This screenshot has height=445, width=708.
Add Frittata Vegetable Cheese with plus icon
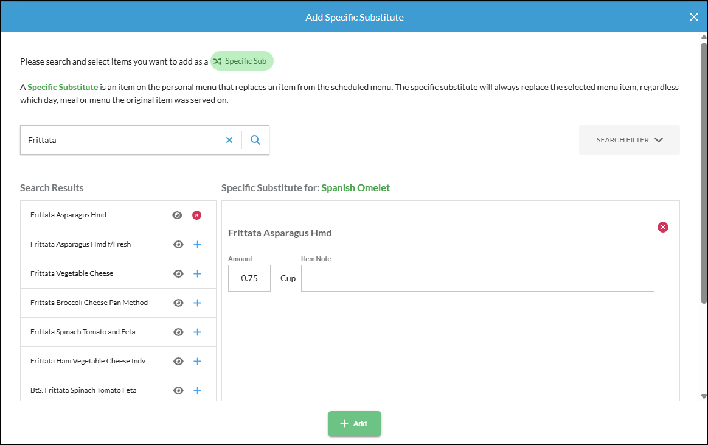pos(197,274)
